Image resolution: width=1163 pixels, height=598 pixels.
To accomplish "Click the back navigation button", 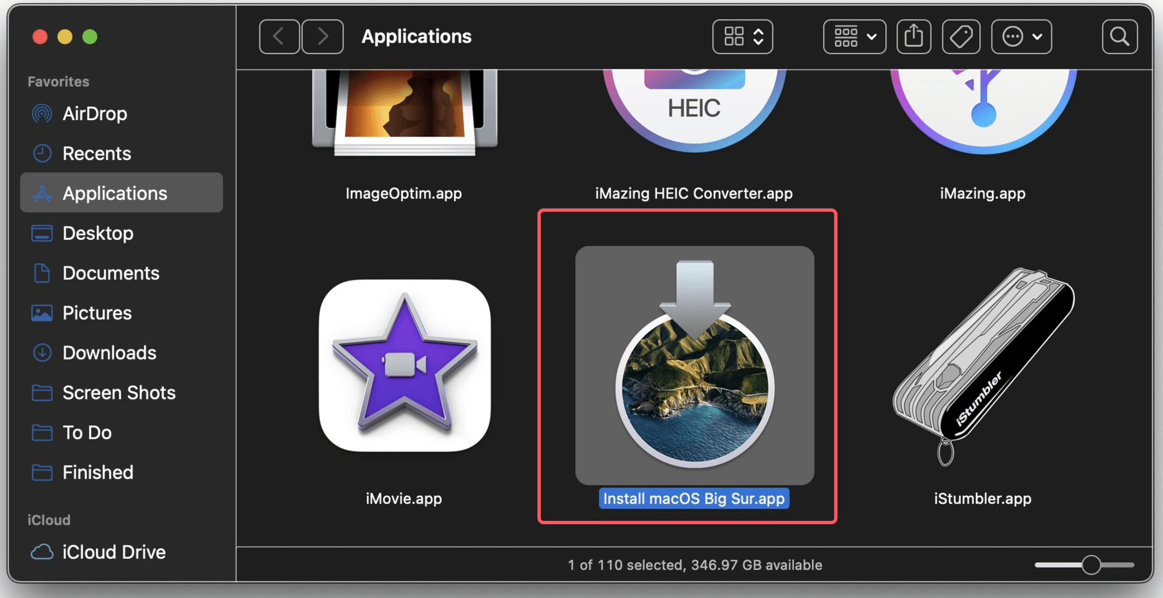I will [x=279, y=36].
